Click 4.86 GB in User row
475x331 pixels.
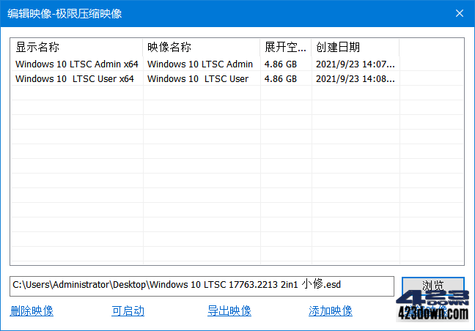point(281,78)
